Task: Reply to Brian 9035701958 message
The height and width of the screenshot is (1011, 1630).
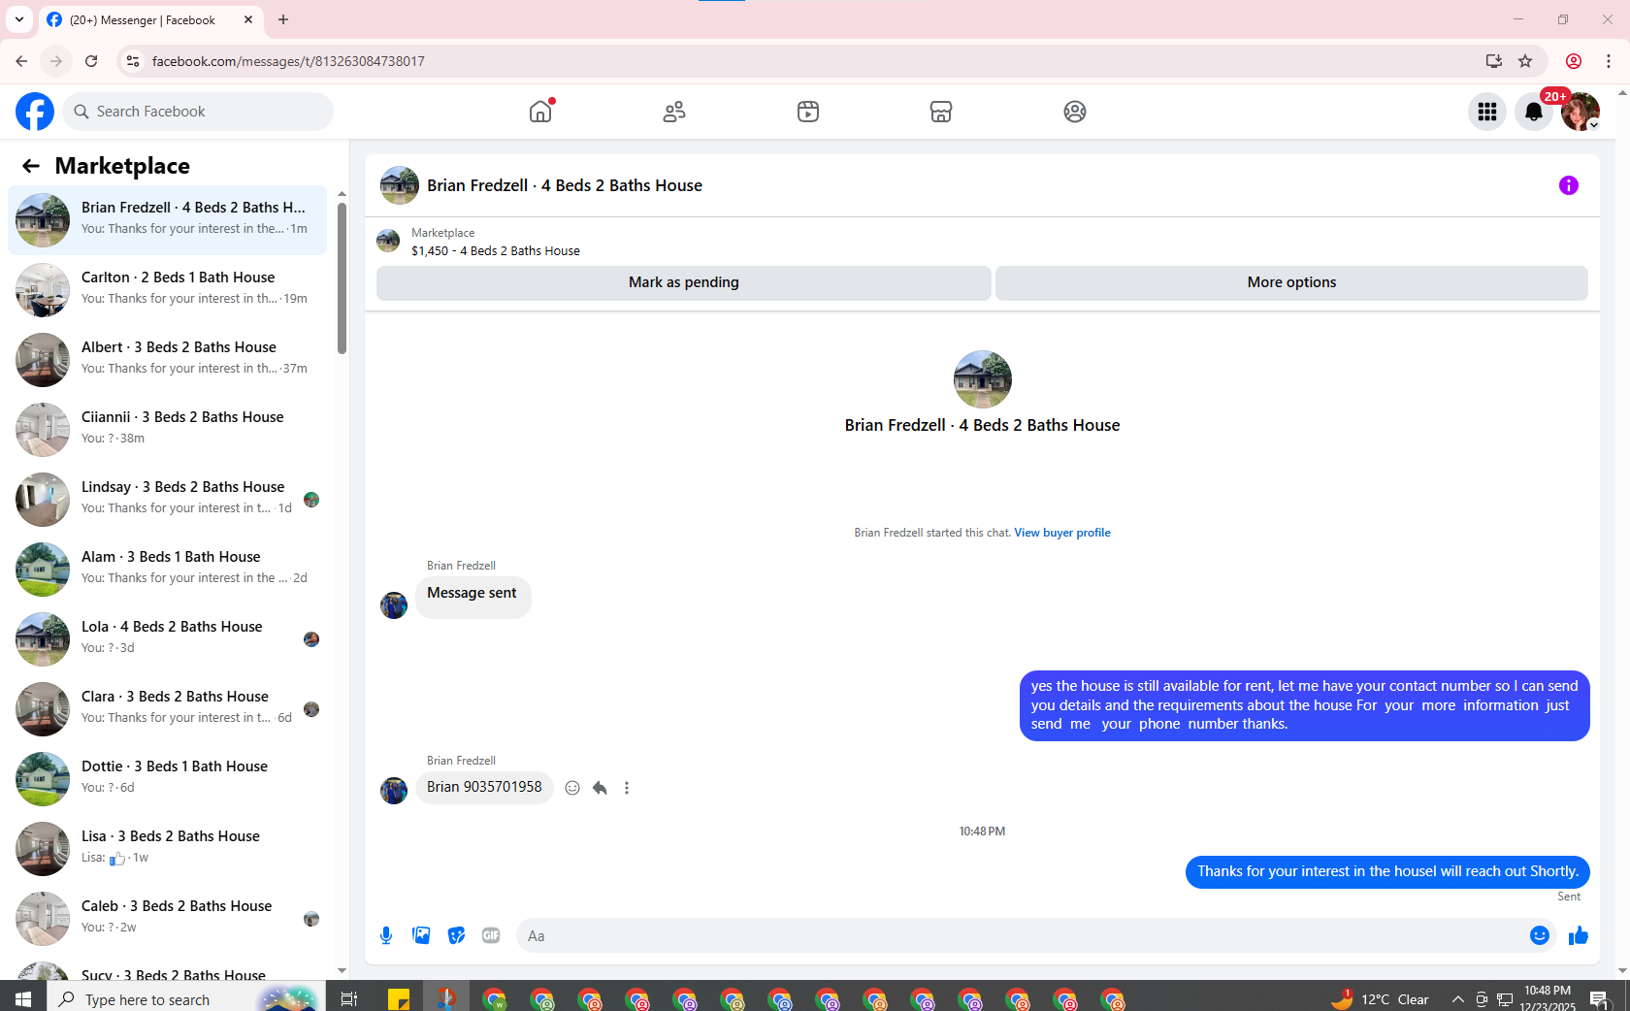Action: pyautogui.click(x=600, y=788)
